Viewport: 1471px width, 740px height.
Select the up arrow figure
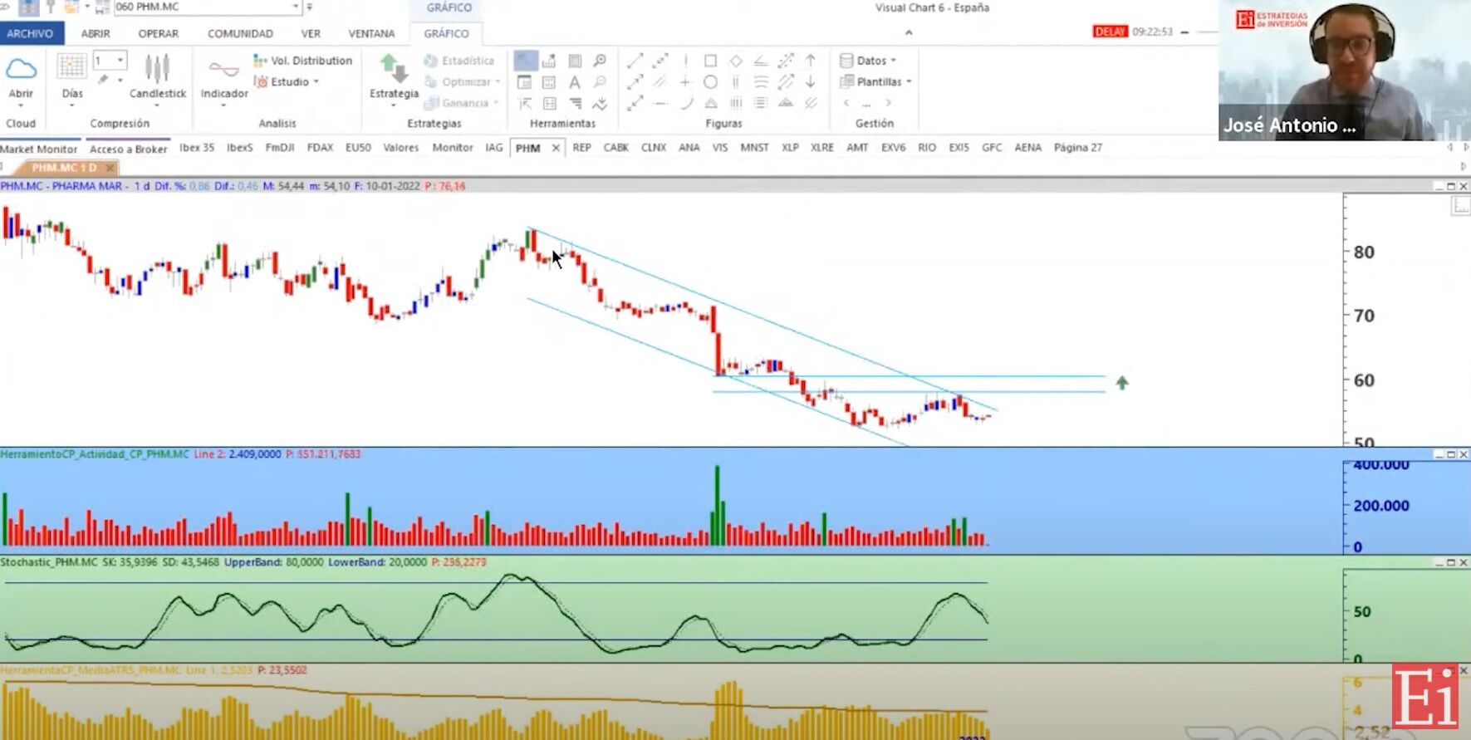[811, 61]
